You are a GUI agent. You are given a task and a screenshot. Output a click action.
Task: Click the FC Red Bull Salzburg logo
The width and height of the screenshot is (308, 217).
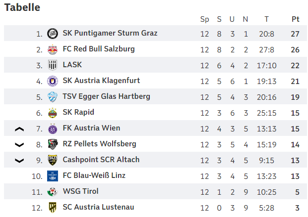(53, 49)
